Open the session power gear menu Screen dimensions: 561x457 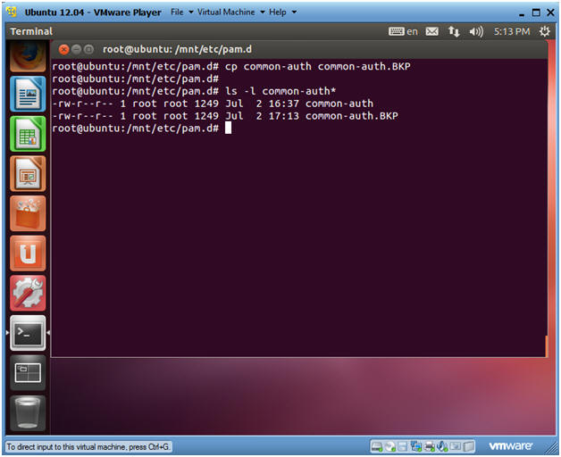coord(545,31)
